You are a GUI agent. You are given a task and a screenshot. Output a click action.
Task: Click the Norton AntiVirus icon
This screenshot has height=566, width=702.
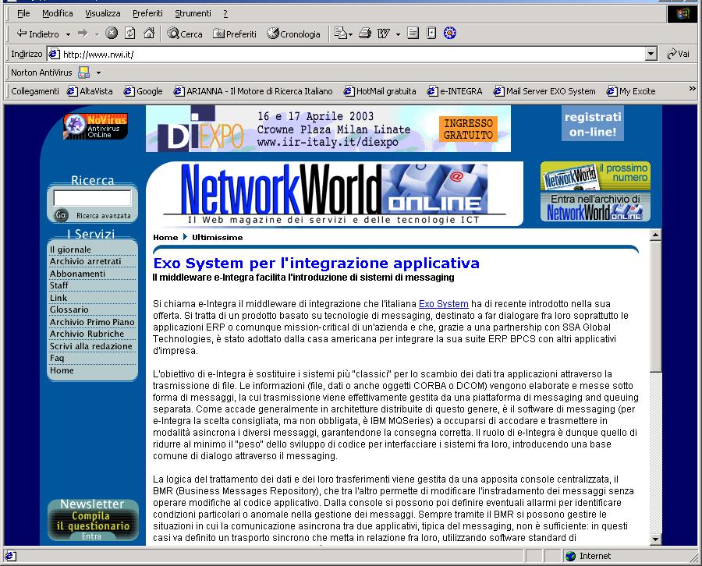click(x=83, y=72)
